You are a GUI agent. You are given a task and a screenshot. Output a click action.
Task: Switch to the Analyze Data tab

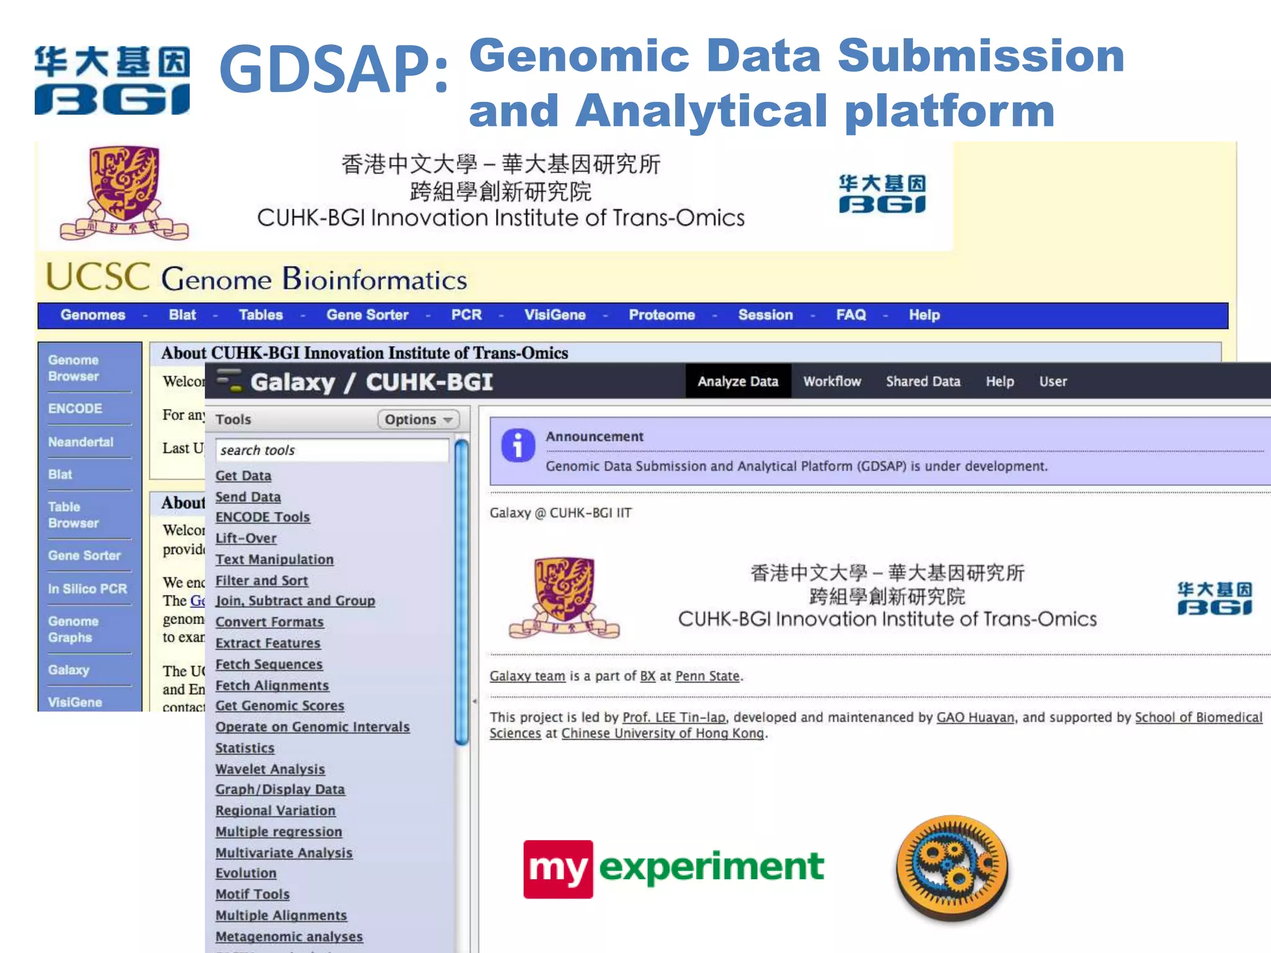click(738, 381)
